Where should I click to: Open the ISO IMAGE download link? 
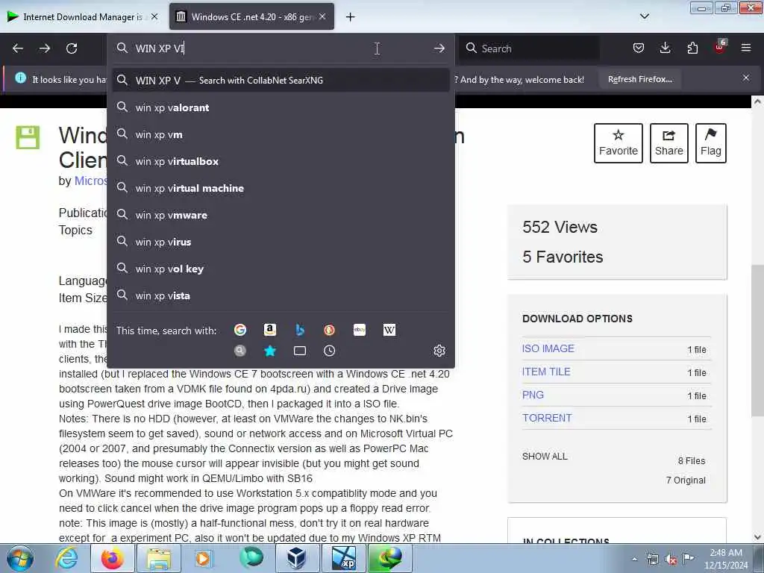coord(548,348)
